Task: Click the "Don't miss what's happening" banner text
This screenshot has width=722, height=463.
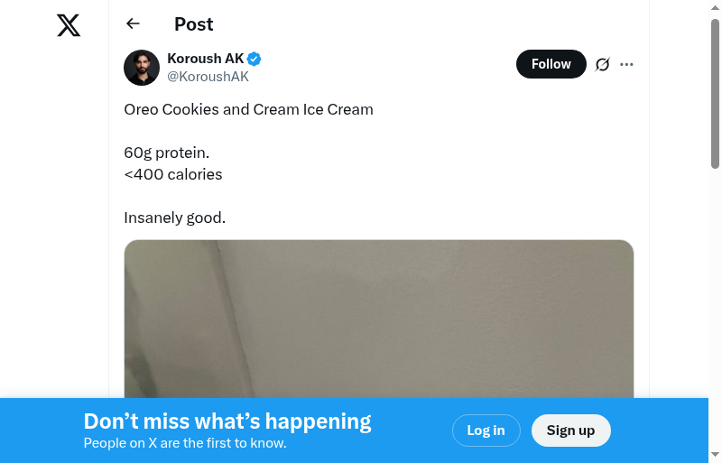Action: (x=227, y=421)
